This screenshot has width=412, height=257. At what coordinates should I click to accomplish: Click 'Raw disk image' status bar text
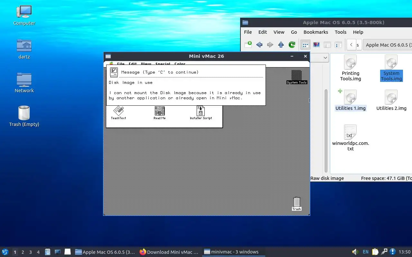pos(327,178)
